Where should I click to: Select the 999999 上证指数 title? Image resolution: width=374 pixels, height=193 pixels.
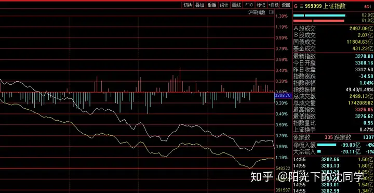[325, 6]
